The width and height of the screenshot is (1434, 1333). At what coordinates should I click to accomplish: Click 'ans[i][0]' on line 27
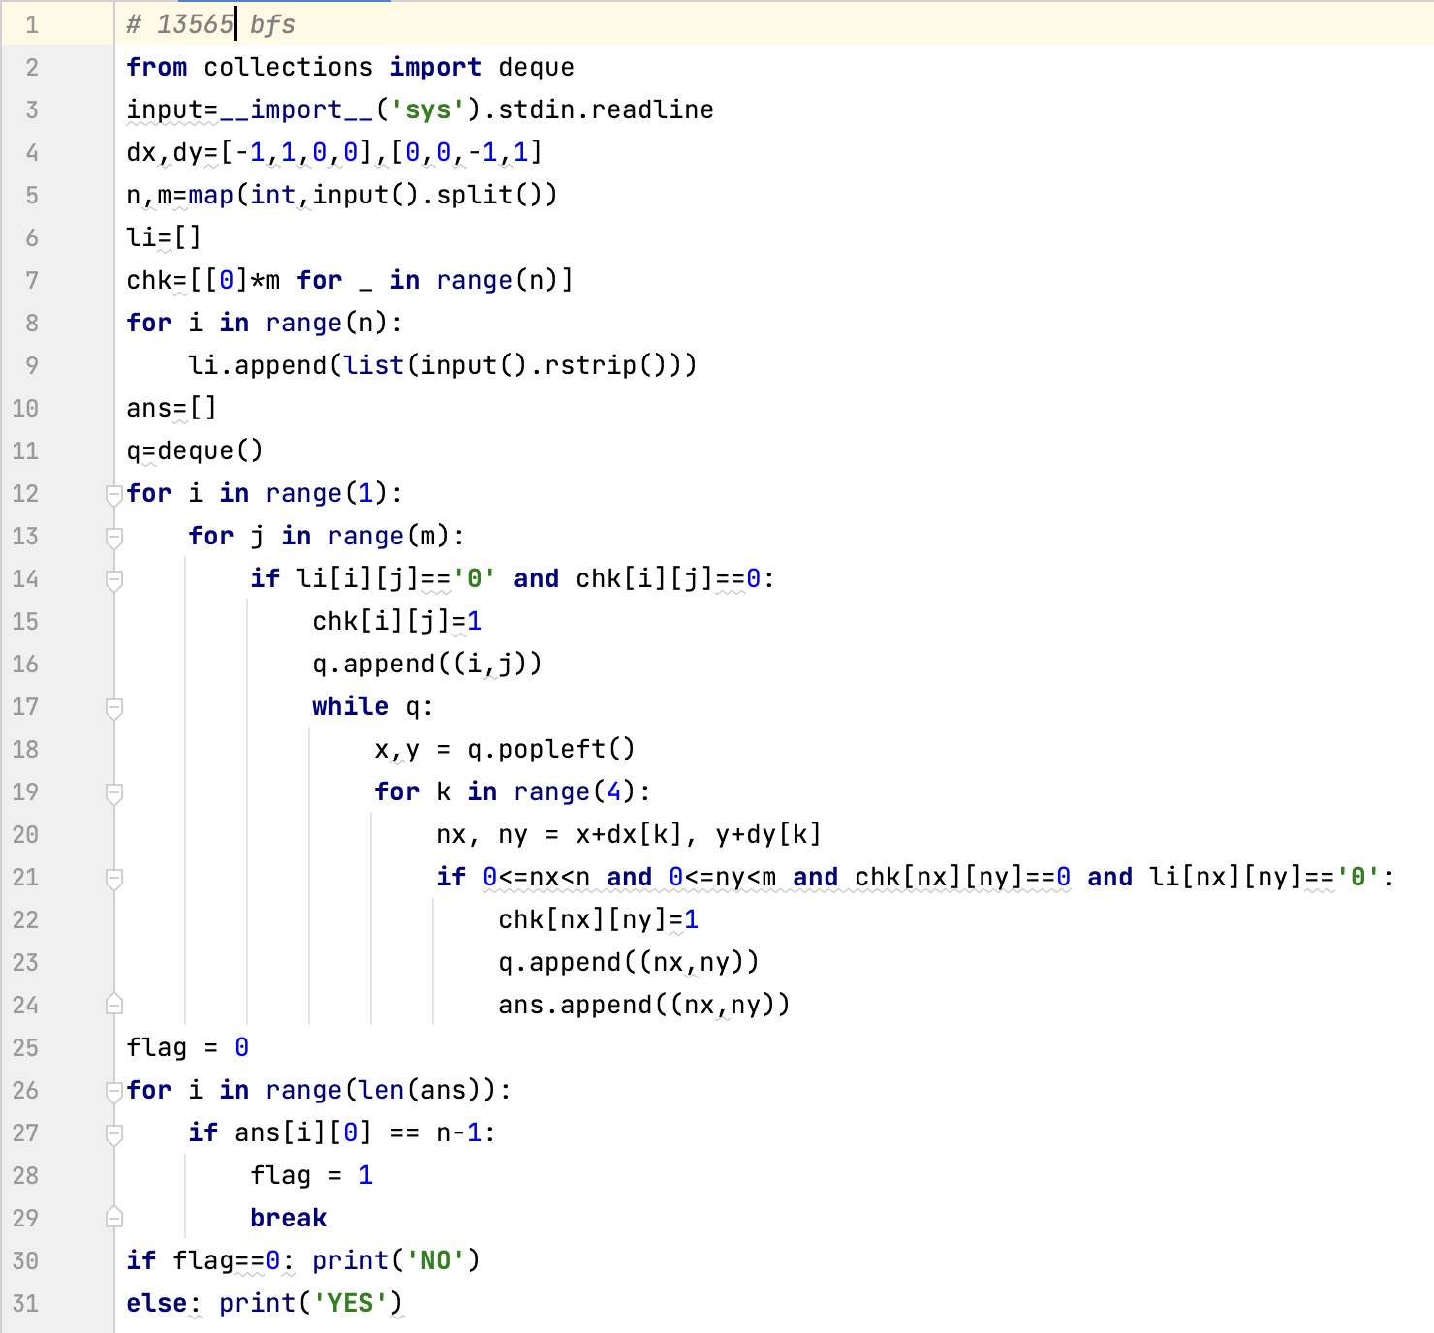pos(303,1132)
